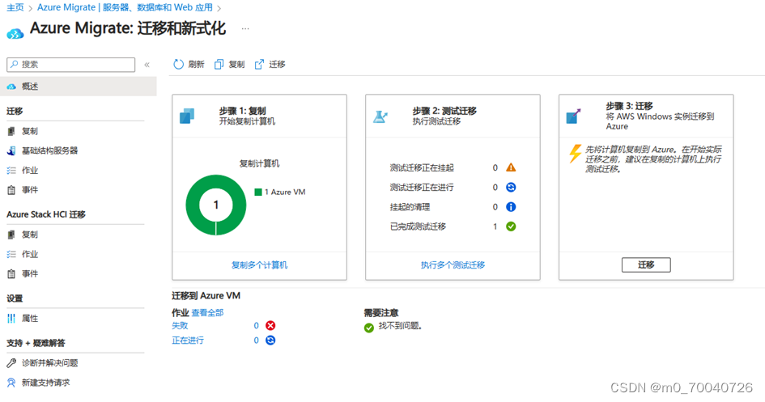Screen dimensions: 765x402
Task: Click the 步骤 2 flask icon
Action: pyautogui.click(x=380, y=116)
